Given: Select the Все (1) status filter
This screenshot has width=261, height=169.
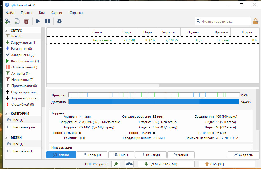Looking at the screenshot, I should coord(23,36).
